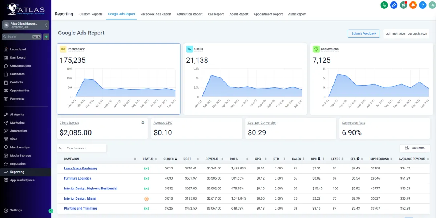Open the Attribution Report tab
This screenshot has width=436, height=218.
coord(190,14)
